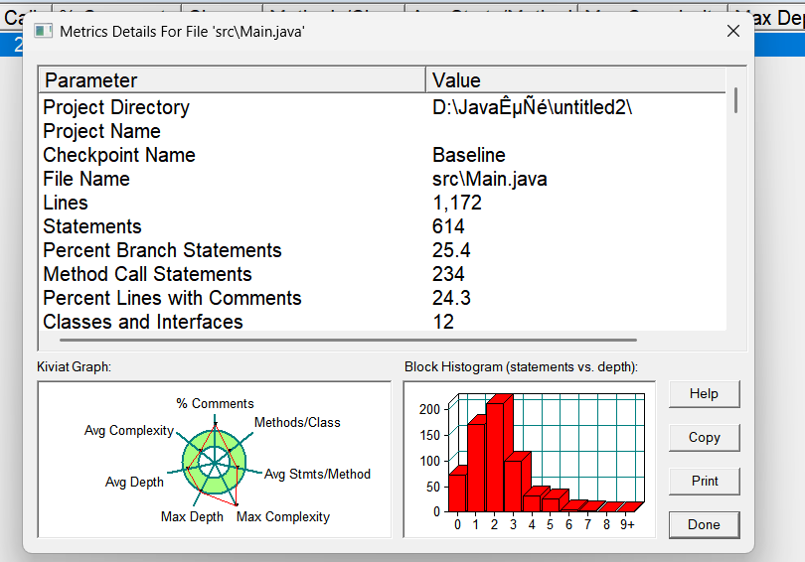This screenshot has height=562, width=805.
Task: Close the Metrics Details dialog with X
Action: click(x=733, y=32)
